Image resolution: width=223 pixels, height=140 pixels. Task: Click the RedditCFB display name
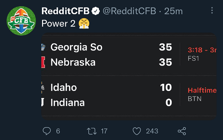pyautogui.click(x=65, y=11)
